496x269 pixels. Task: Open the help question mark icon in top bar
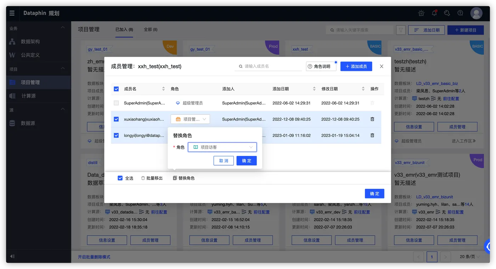[460, 13]
